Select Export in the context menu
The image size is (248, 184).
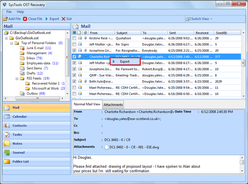point(125,61)
